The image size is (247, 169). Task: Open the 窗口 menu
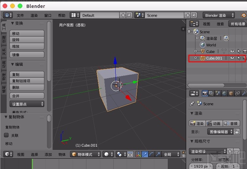[x=48, y=15]
